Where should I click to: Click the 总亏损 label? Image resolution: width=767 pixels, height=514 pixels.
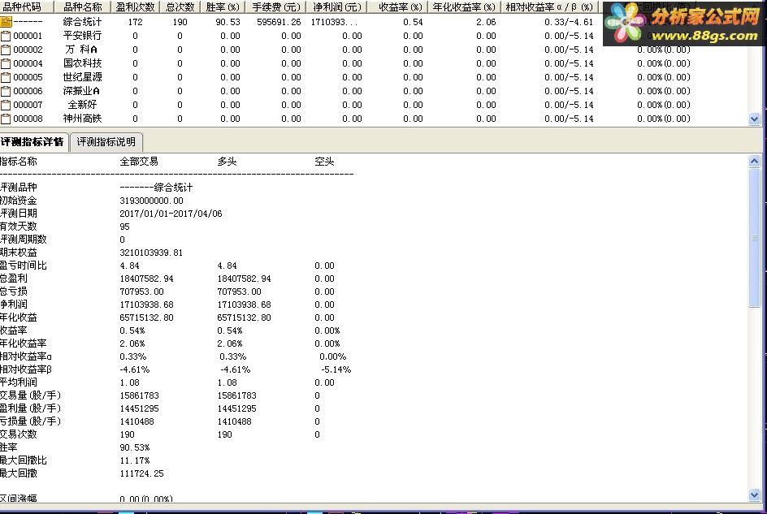(x=14, y=292)
